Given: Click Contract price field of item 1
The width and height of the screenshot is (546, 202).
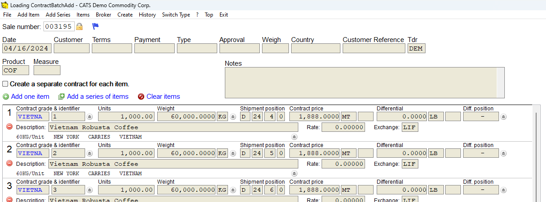Looking at the screenshot, I should click(x=315, y=117).
